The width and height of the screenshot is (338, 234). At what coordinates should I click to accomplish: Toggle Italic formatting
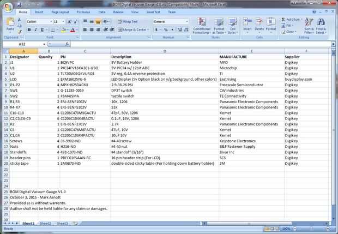(35, 29)
